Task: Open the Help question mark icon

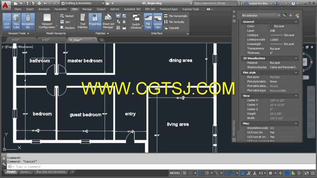Action: coord(293,3)
